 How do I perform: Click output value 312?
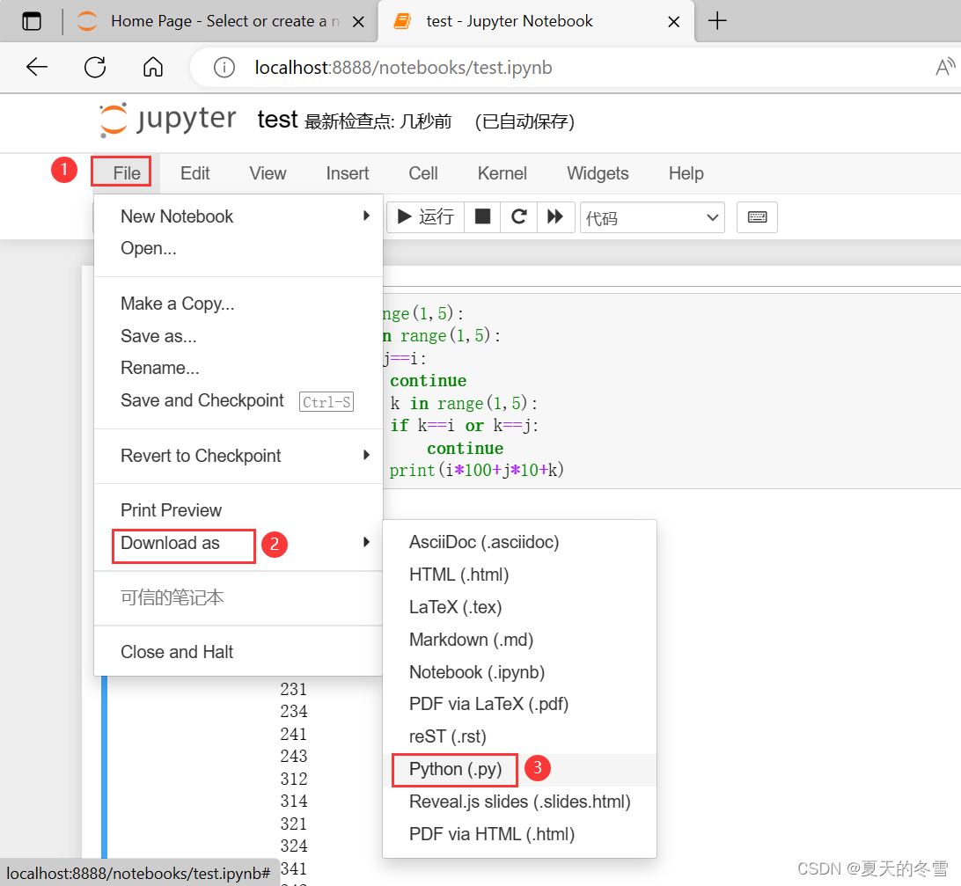pyautogui.click(x=294, y=779)
